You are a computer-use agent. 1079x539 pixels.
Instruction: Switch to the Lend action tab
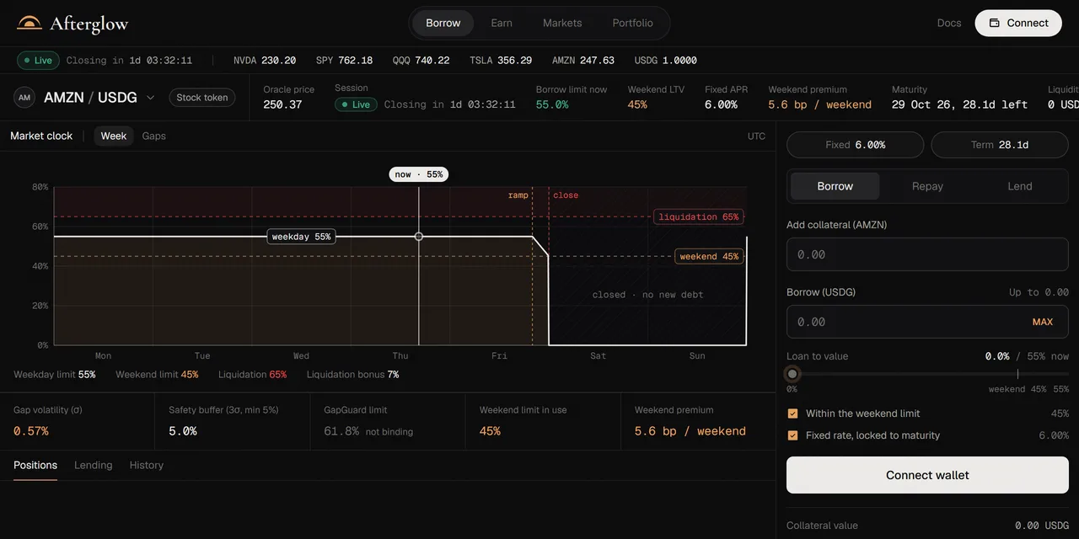[1020, 186]
